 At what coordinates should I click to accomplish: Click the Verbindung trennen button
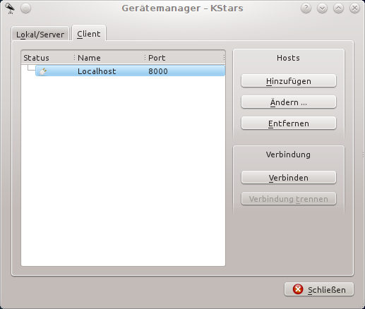pyautogui.click(x=289, y=199)
